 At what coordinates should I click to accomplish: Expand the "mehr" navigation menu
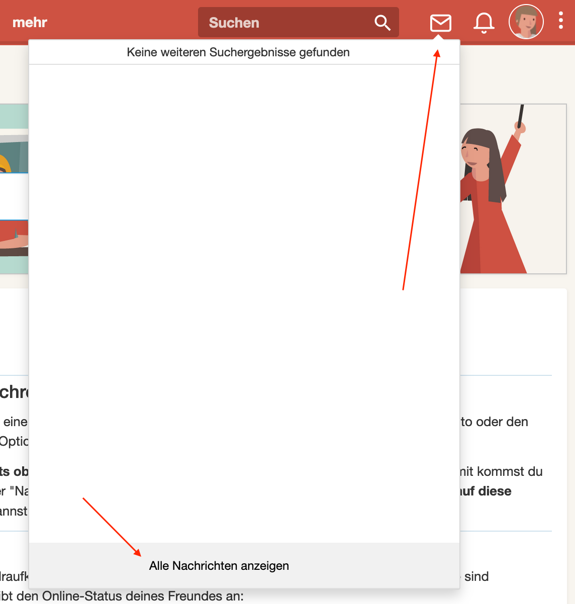click(30, 23)
